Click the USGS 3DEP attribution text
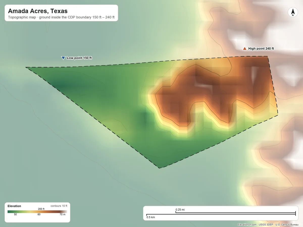This screenshot has height=227, width=303. (x=266, y=224)
